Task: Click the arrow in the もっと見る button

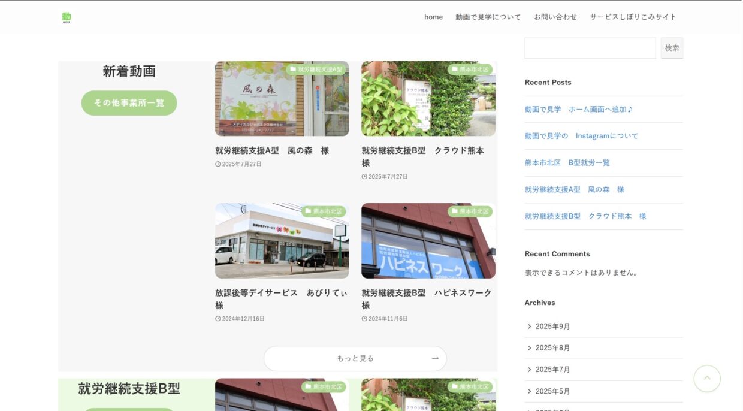Action: (435, 358)
